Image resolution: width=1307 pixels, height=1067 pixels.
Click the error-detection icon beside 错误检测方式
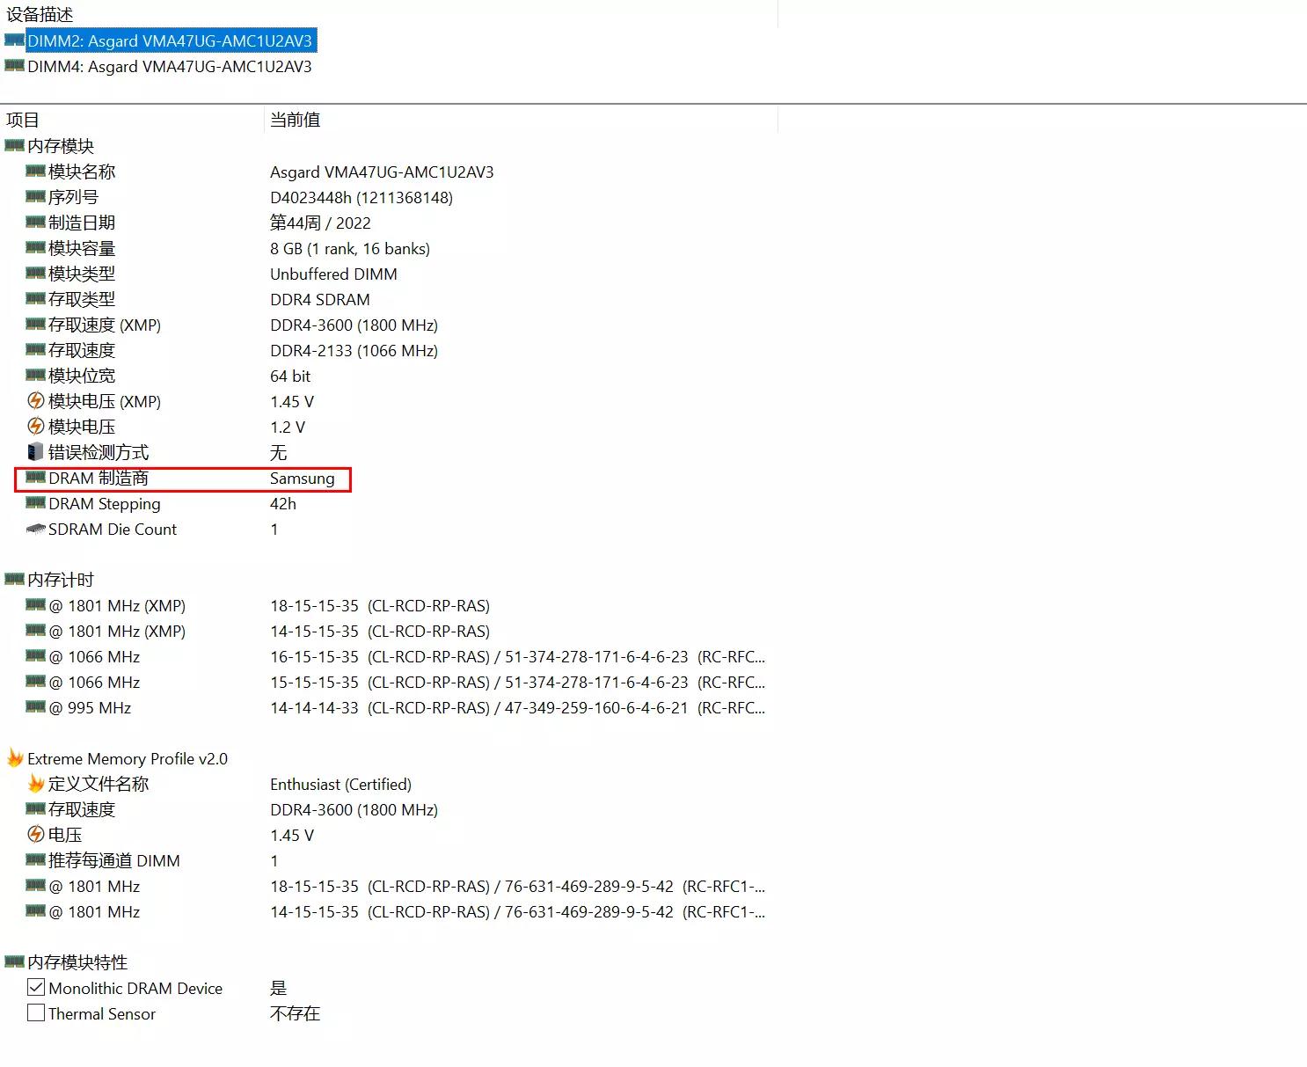point(35,452)
